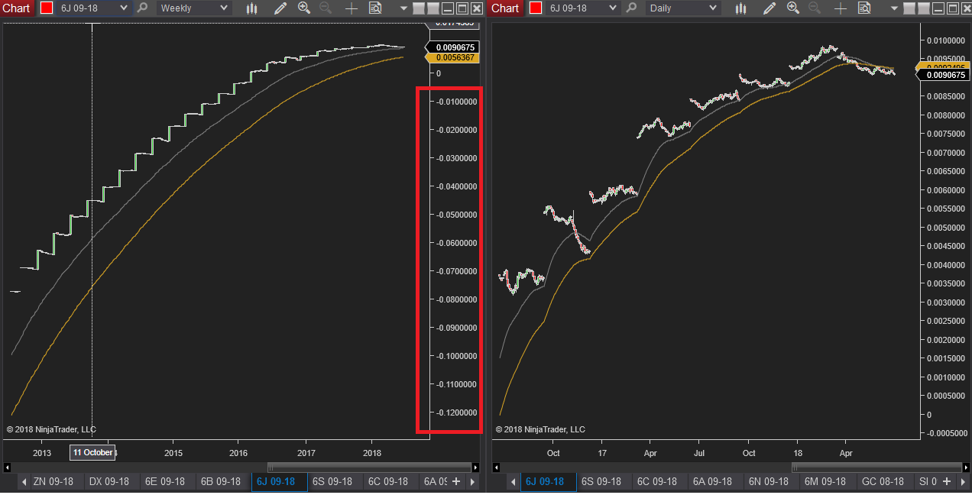
Task: Add a new tab in left chart
Action: [x=456, y=481]
